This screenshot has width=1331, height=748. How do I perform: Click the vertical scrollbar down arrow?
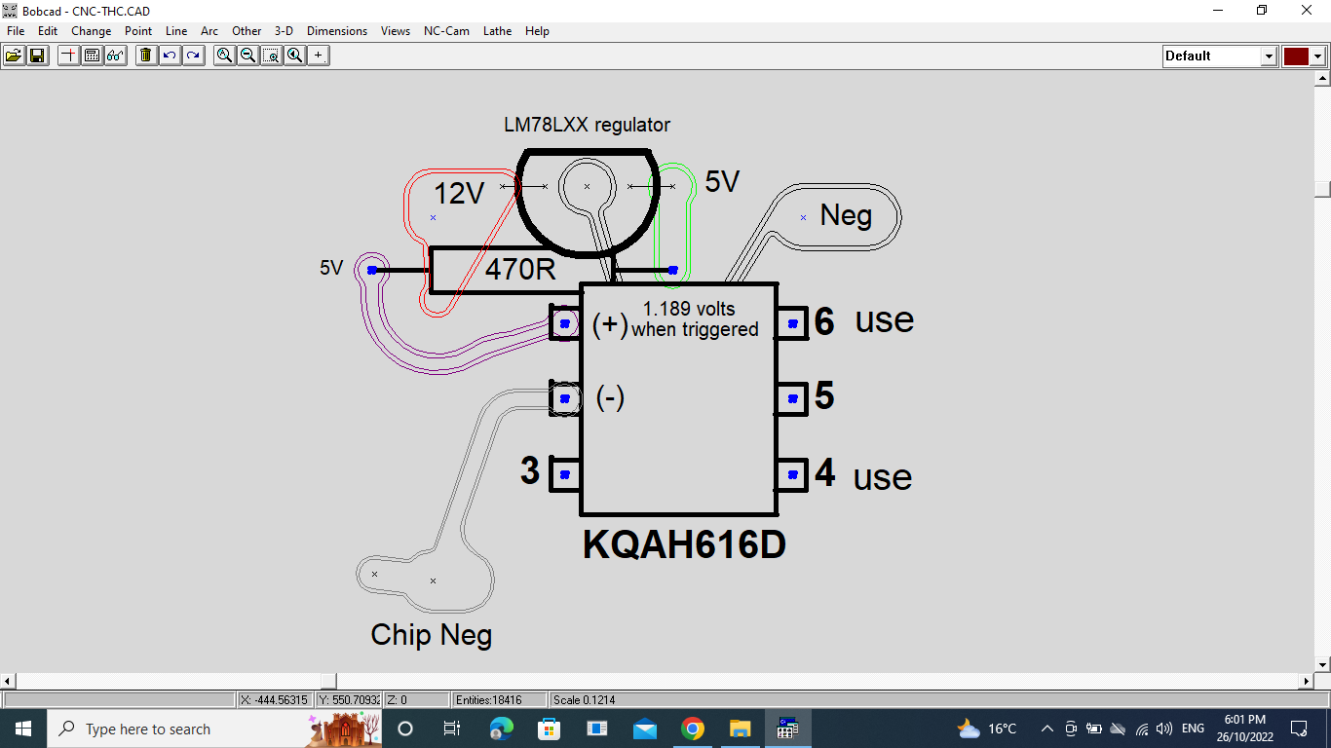click(x=1322, y=664)
